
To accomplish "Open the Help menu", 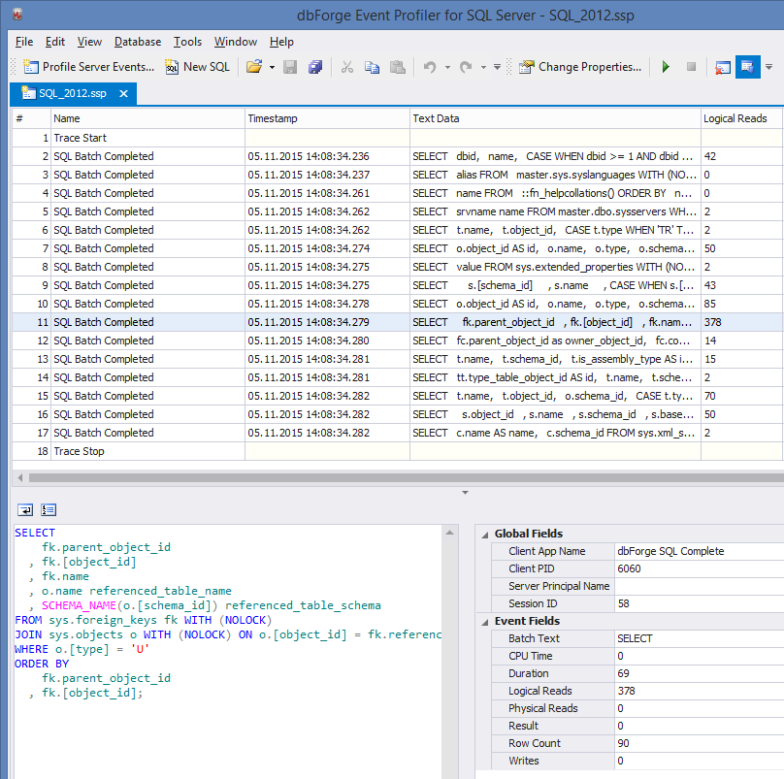I will pyautogui.click(x=281, y=42).
